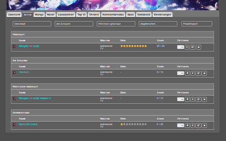Expand the options dropdown for Shingeki no Kyojin
This screenshot has width=226, height=141.
(180, 47)
